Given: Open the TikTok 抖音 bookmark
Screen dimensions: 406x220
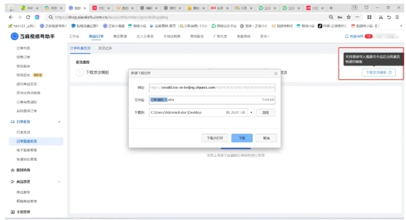Looking at the screenshot, I should point(332,26).
